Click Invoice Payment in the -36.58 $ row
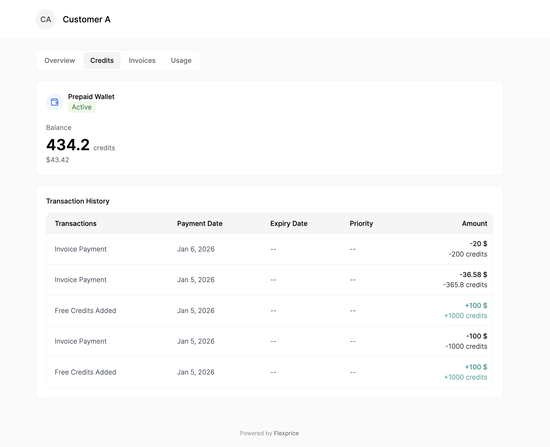 click(x=81, y=280)
